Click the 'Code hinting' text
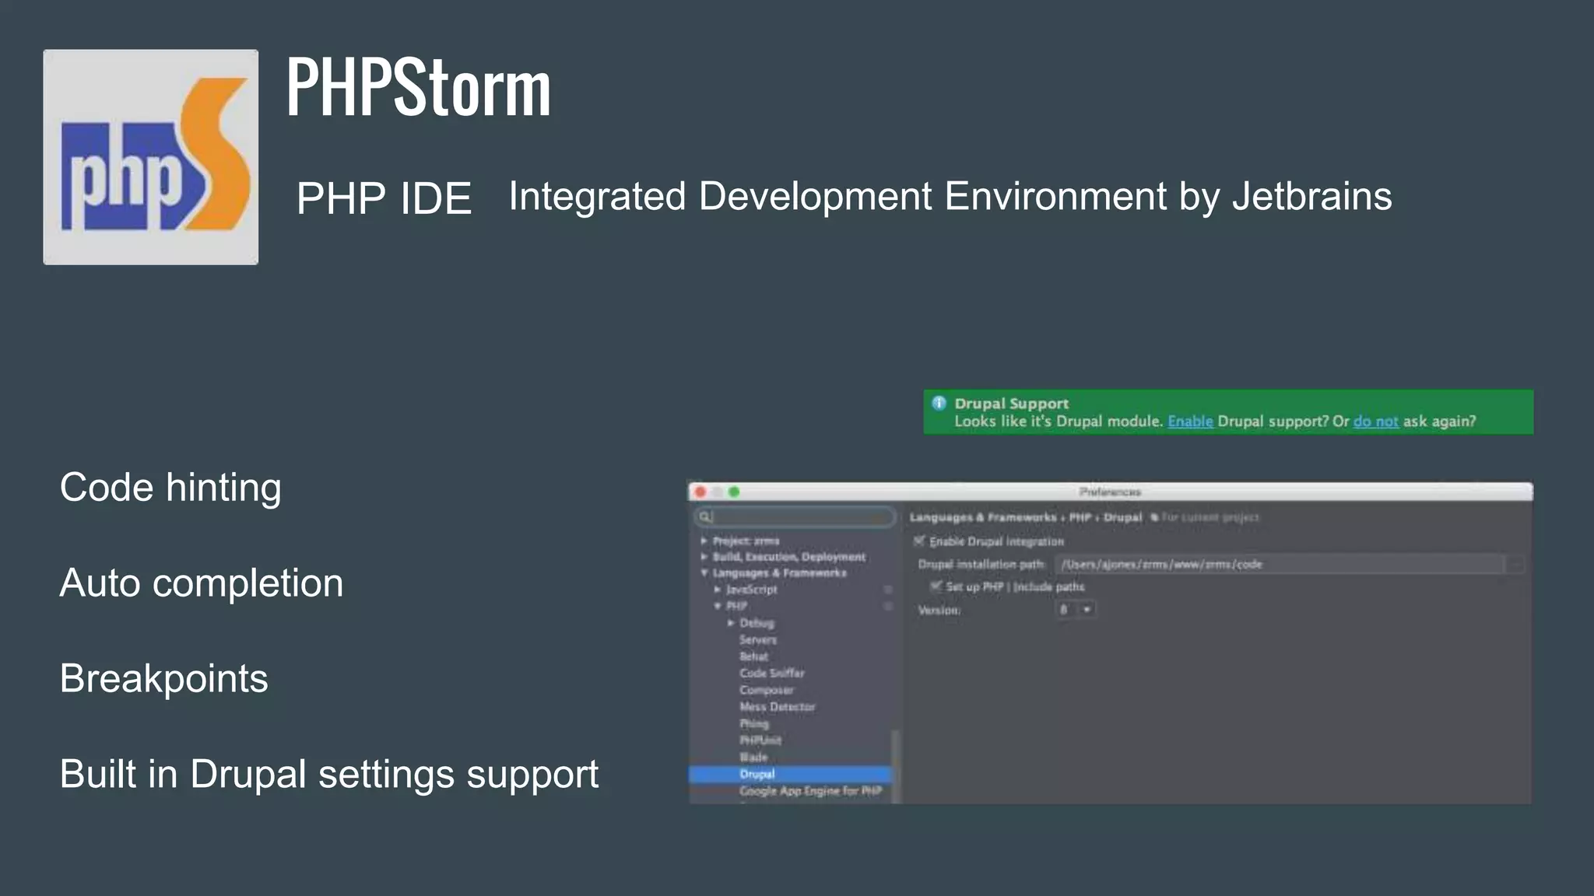Image resolution: width=1594 pixels, height=896 pixels. pyautogui.click(x=170, y=488)
